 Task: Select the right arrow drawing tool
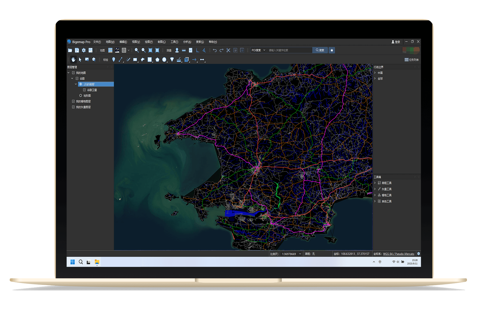(x=194, y=60)
